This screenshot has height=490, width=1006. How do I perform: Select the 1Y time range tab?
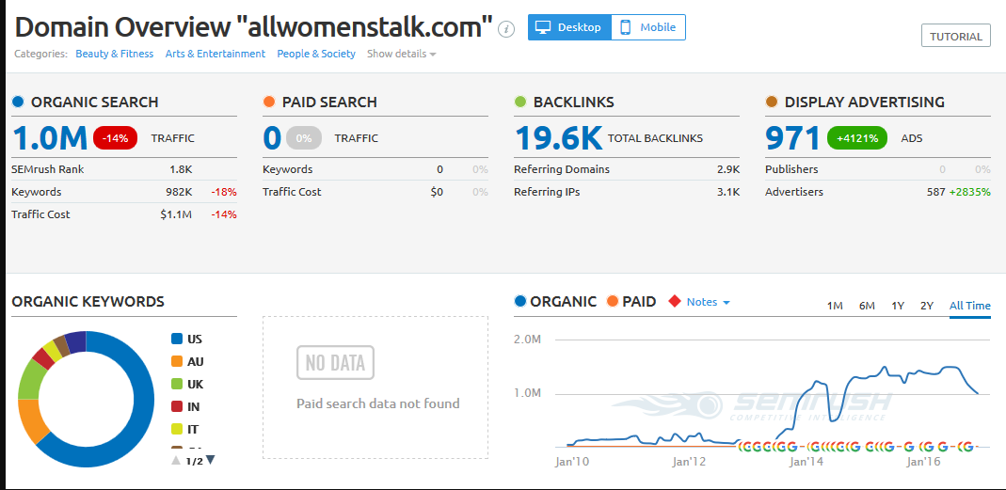coord(898,306)
